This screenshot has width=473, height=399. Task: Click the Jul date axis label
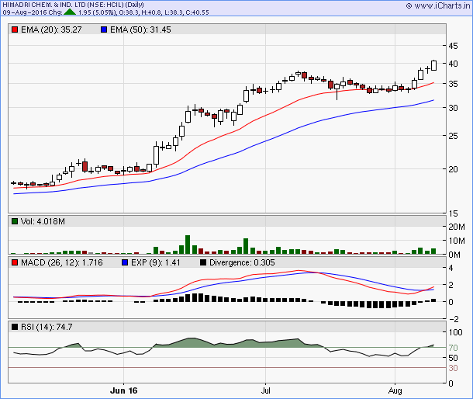(265, 390)
